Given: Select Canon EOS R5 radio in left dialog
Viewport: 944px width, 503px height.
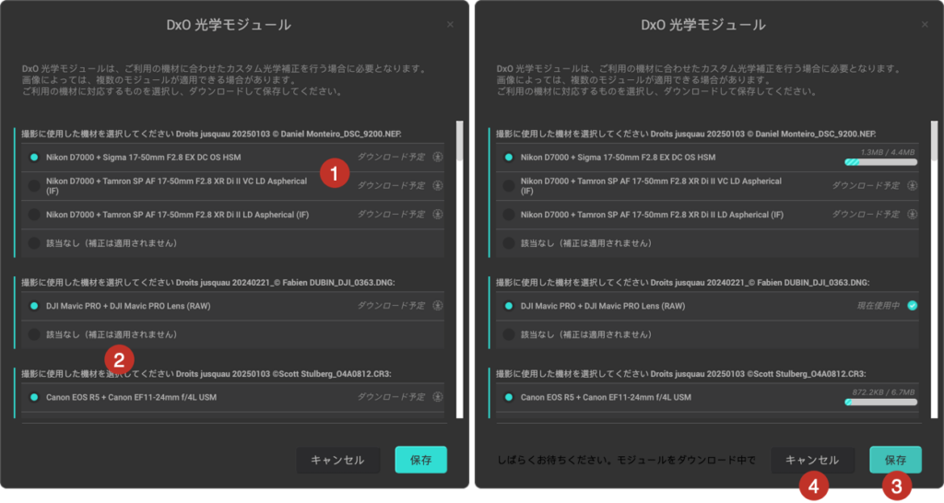Looking at the screenshot, I should 34,397.
